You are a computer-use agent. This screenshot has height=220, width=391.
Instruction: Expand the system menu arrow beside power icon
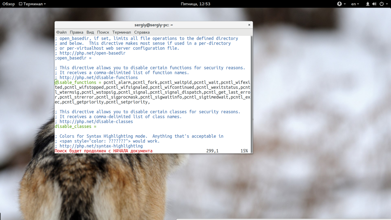pyautogui.click(x=386, y=4)
